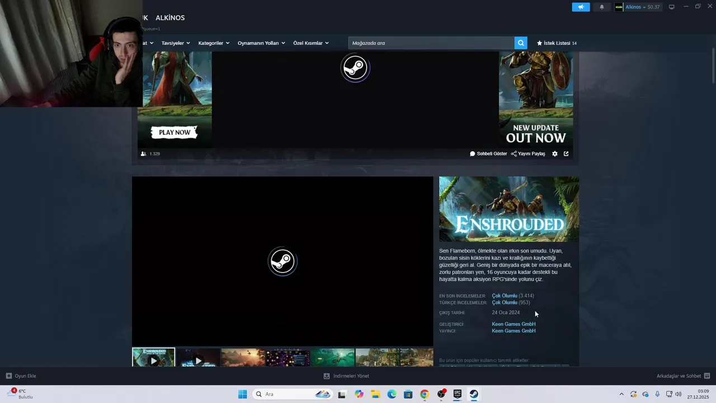Click the broadcast viewer count icon
This screenshot has height=403, width=716.
coord(144,154)
